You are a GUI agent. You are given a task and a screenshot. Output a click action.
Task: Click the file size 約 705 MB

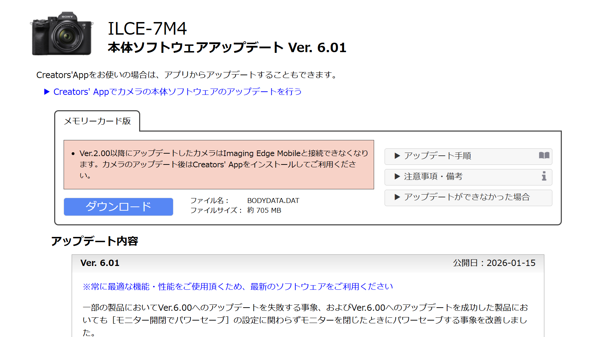click(264, 210)
